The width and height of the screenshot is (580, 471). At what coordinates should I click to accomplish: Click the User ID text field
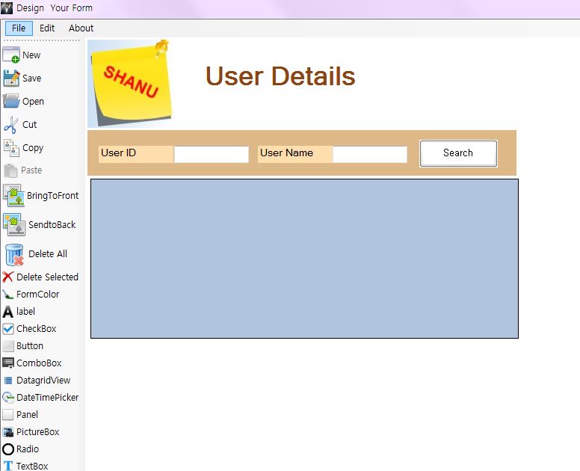point(212,154)
